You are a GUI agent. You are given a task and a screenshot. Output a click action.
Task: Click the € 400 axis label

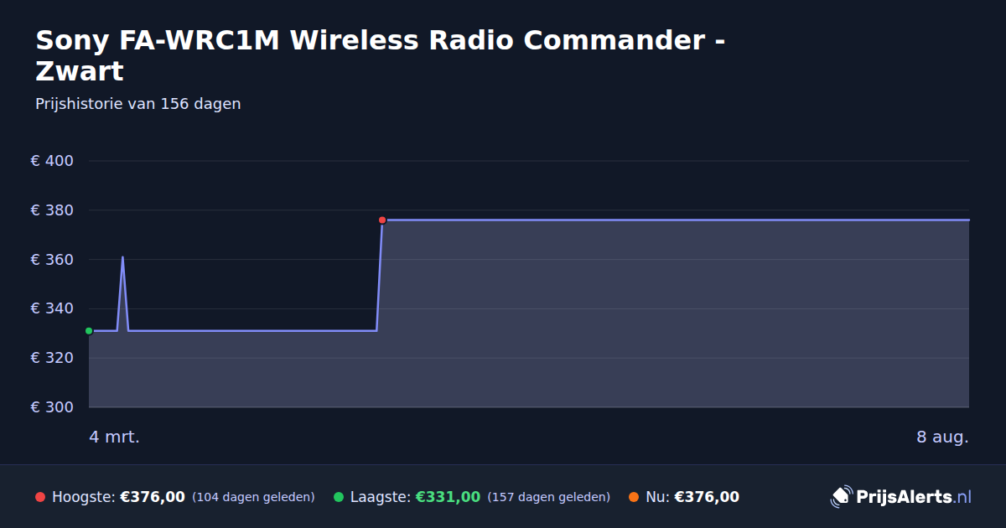pyautogui.click(x=53, y=161)
